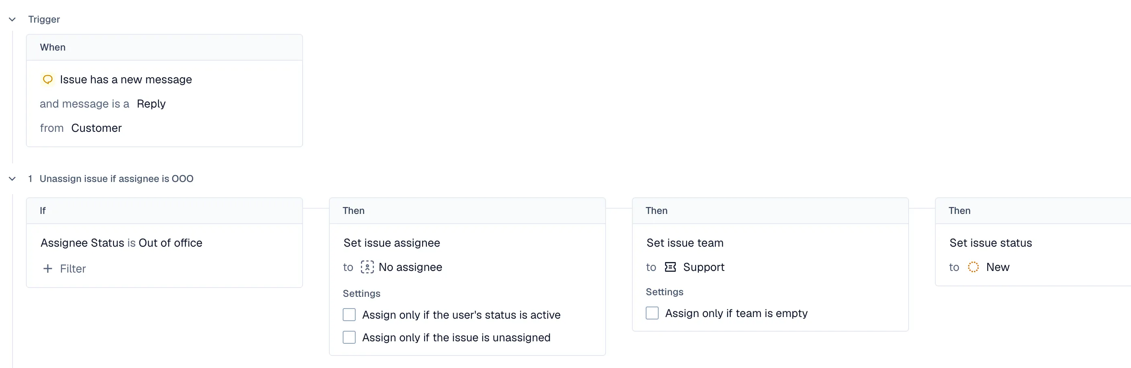The width and height of the screenshot is (1131, 368).
Task: Click the Issue has a new message trigger
Action: [126, 79]
